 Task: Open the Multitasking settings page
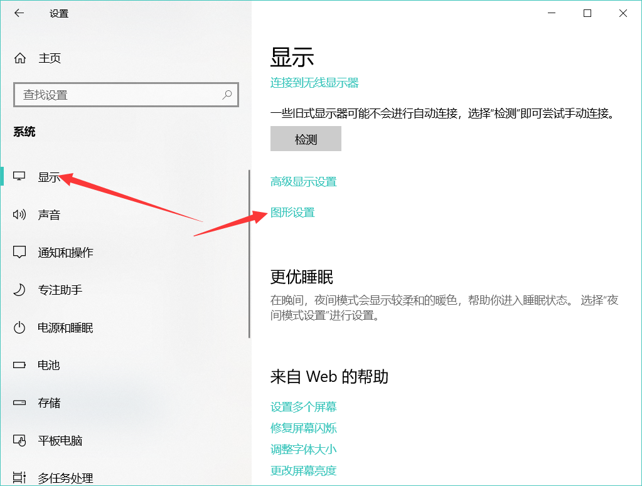click(x=65, y=478)
